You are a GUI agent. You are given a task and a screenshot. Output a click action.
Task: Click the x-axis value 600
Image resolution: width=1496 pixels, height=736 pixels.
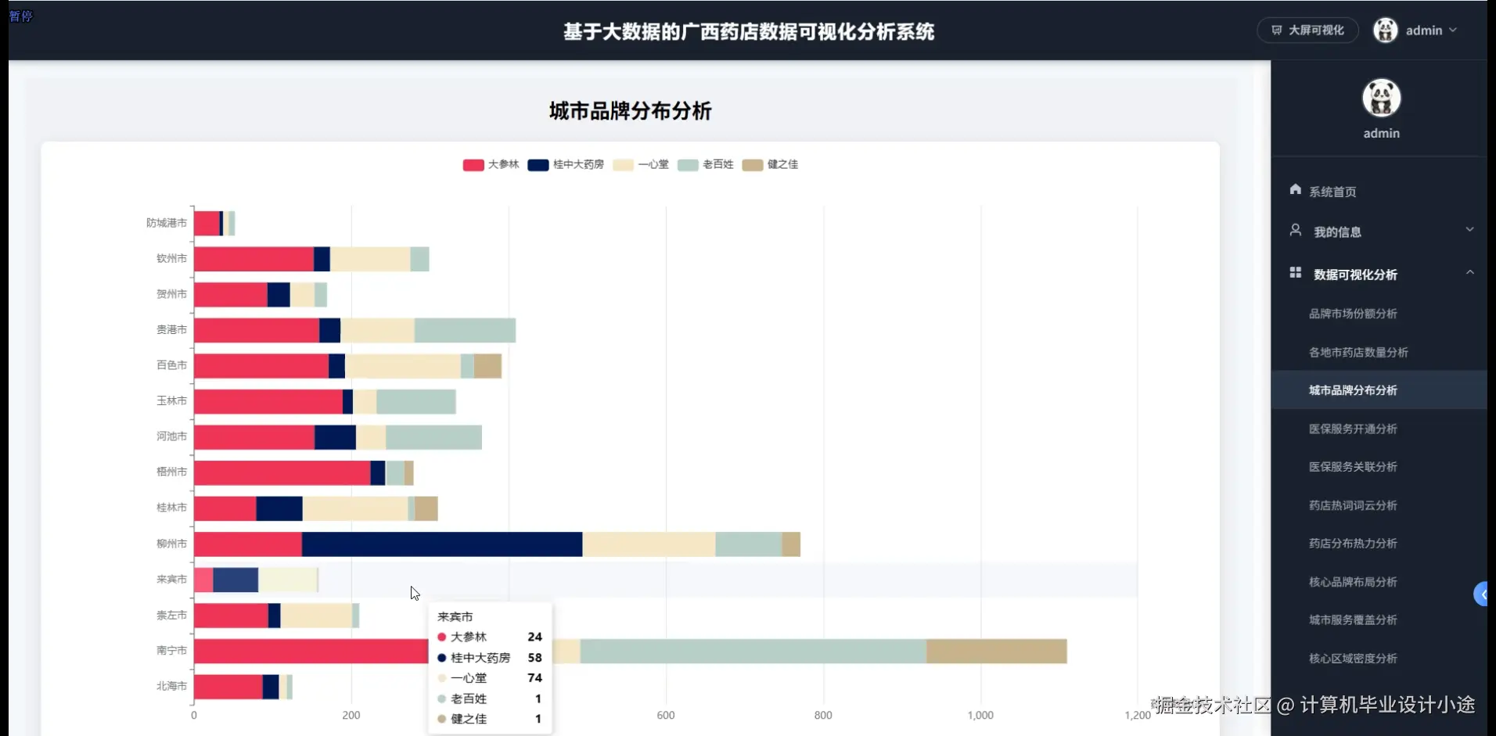(666, 716)
